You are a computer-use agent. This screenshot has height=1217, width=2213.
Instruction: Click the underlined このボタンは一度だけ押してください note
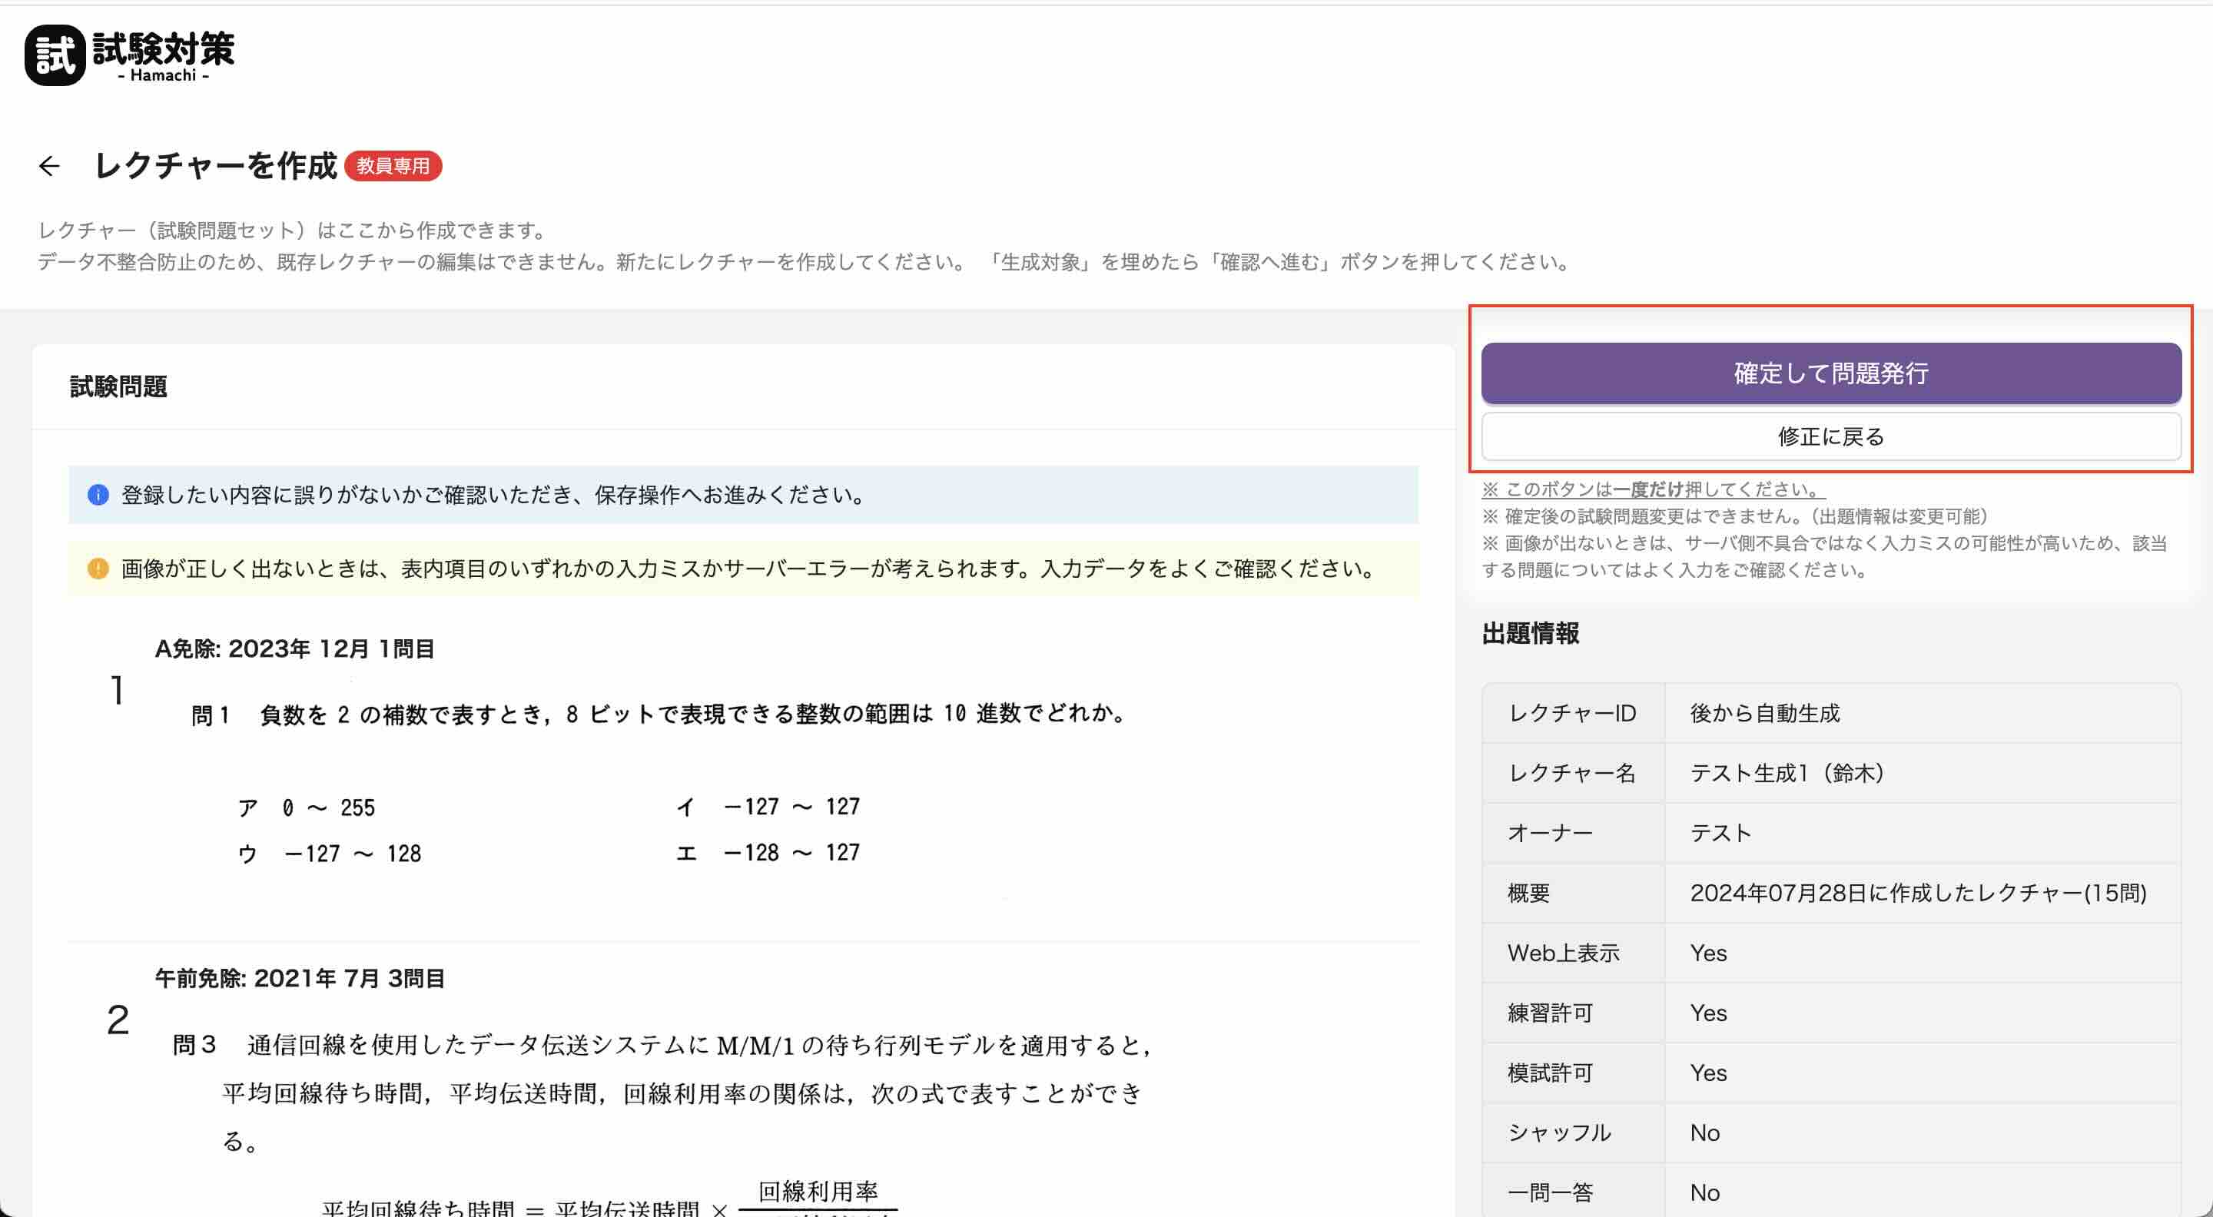coord(1653,489)
